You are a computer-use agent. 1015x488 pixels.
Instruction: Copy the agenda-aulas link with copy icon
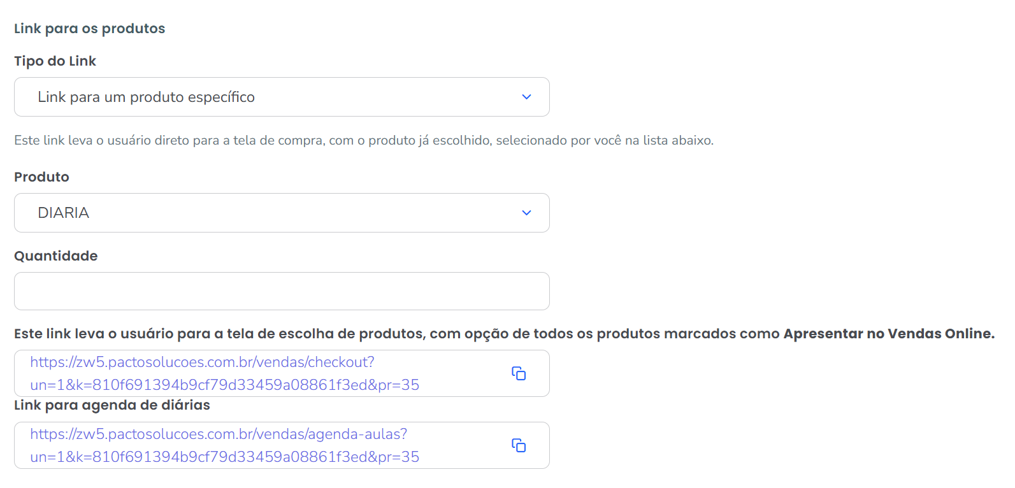coord(519,445)
